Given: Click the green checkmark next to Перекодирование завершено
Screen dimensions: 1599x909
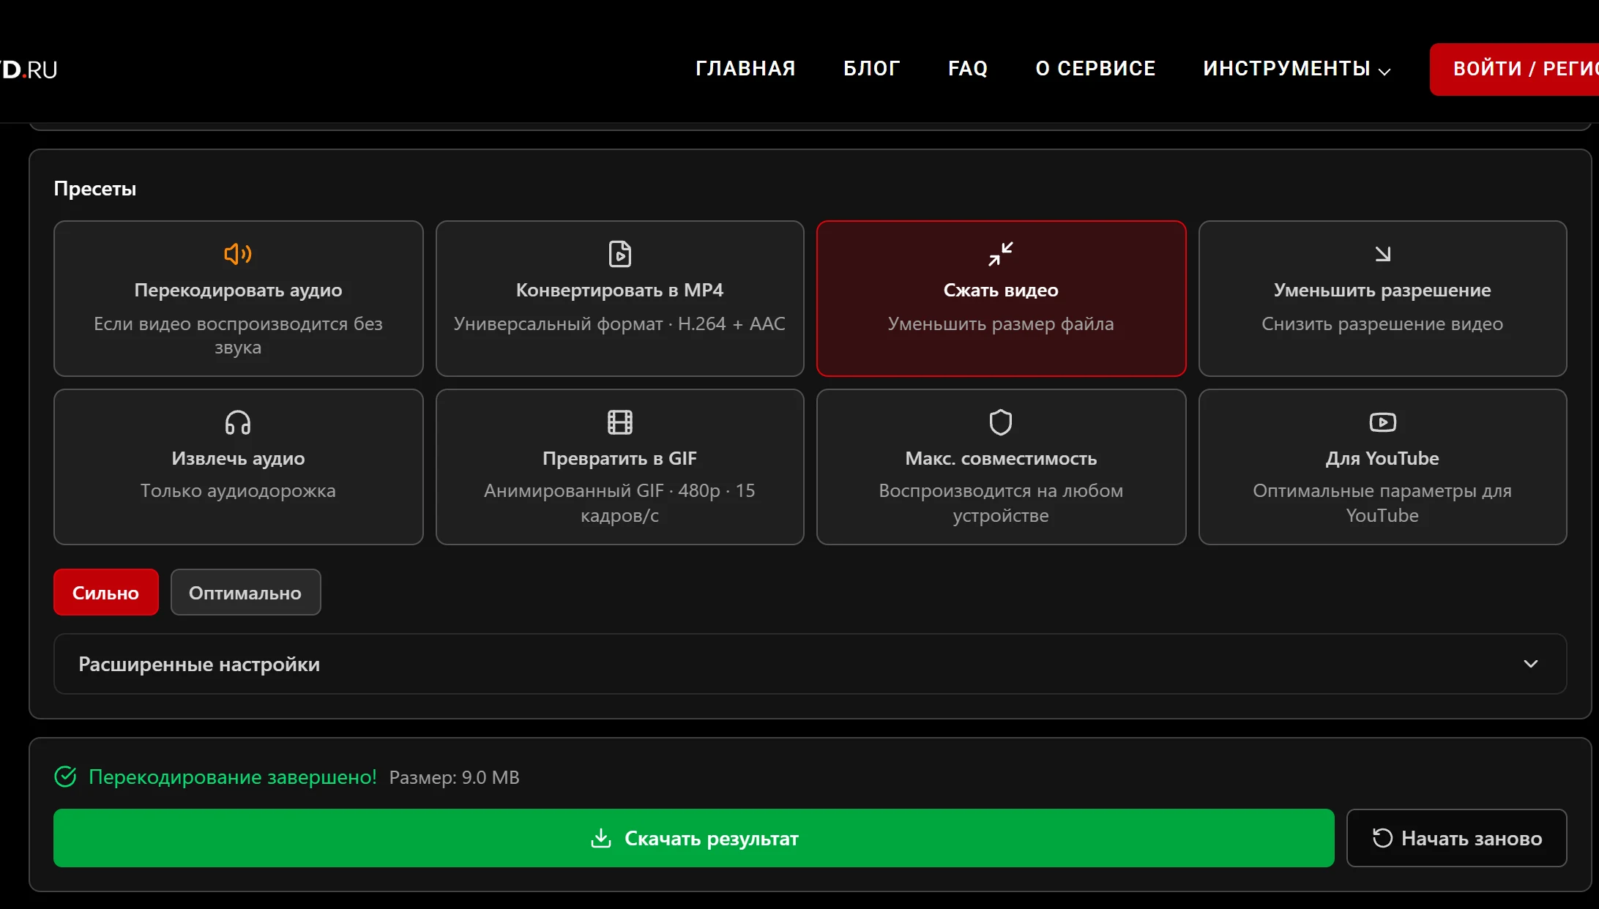Looking at the screenshot, I should click(x=66, y=777).
